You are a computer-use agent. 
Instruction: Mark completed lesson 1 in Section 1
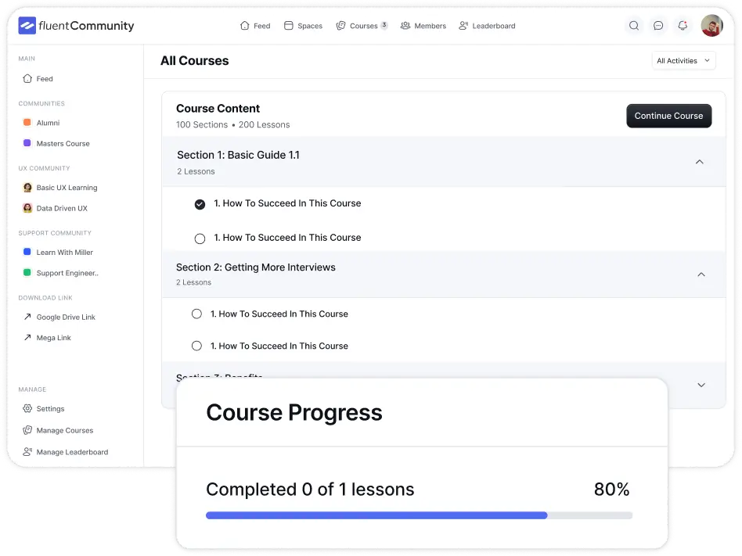[x=200, y=203]
